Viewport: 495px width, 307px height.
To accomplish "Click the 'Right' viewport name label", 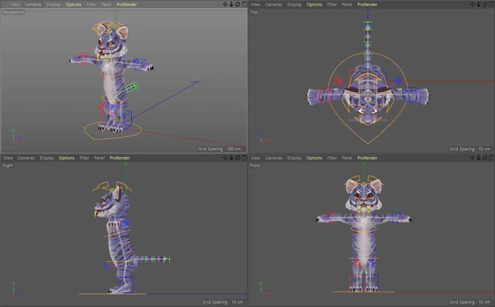I will (x=8, y=166).
